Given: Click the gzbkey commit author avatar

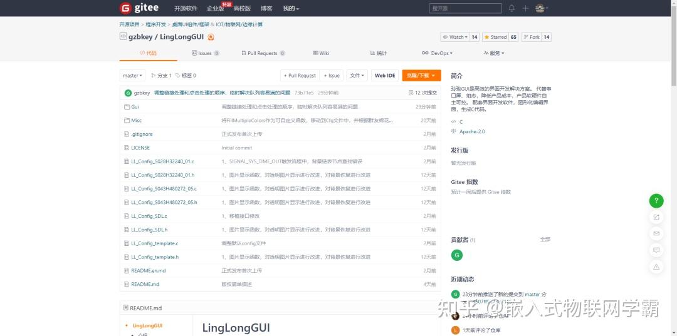Looking at the screenshot, I should tap(129, 93).
